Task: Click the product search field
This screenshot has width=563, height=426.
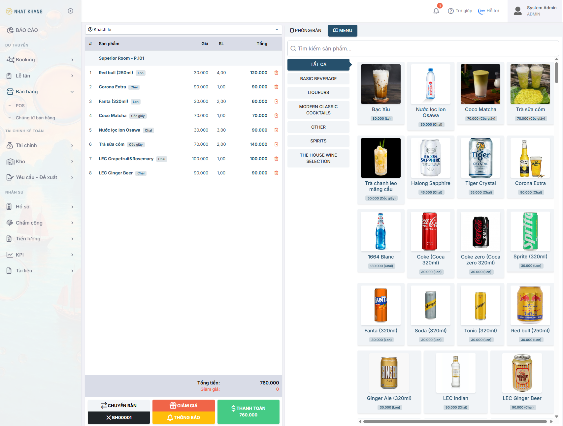Action: (x=422, y=48)
